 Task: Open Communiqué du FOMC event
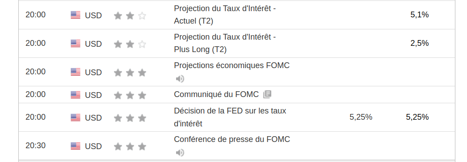click(x=216, y=95)
